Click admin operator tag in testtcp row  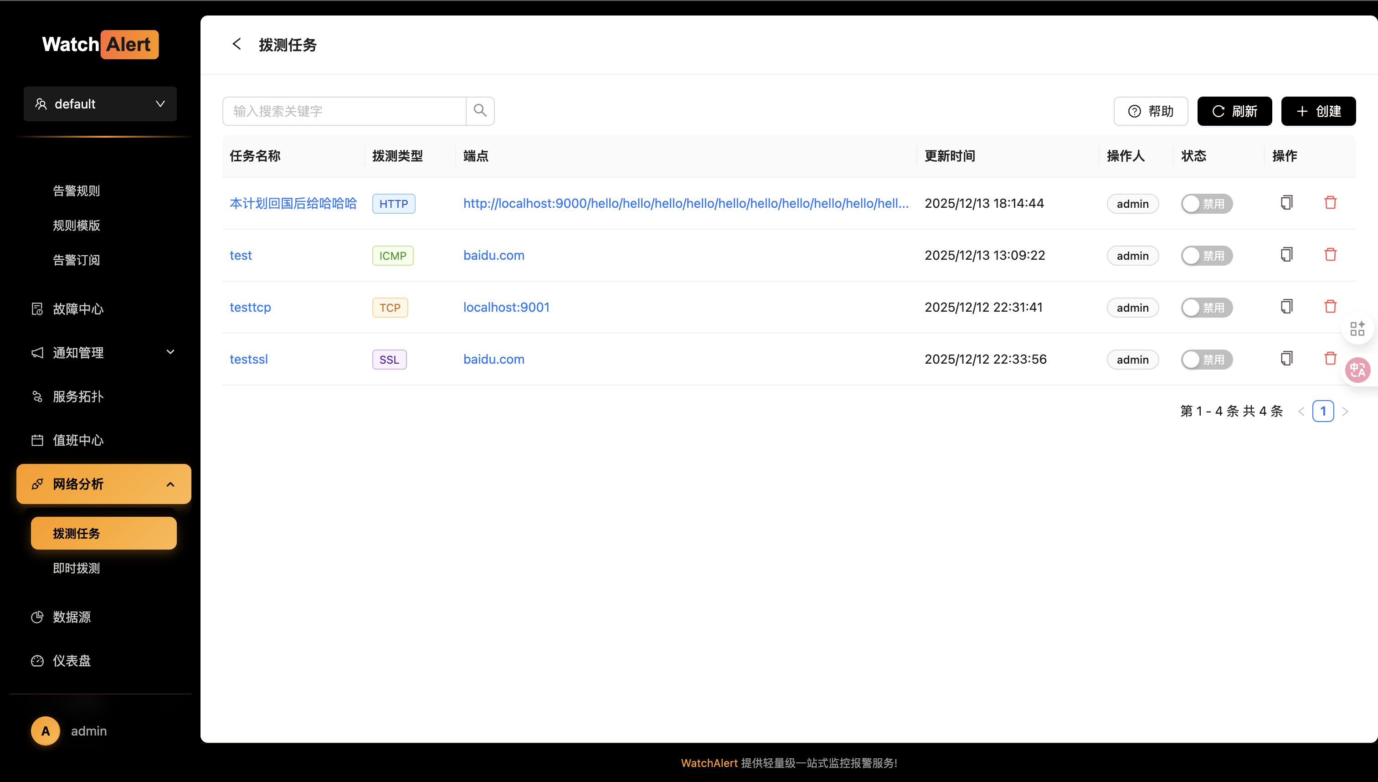[1132, 308]
